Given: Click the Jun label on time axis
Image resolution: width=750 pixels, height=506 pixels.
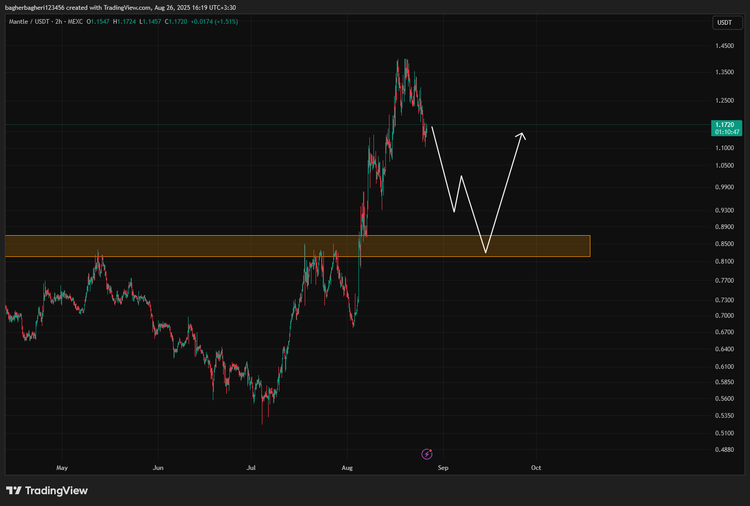Looking at the screenshot, I should (x=158, y=468).
